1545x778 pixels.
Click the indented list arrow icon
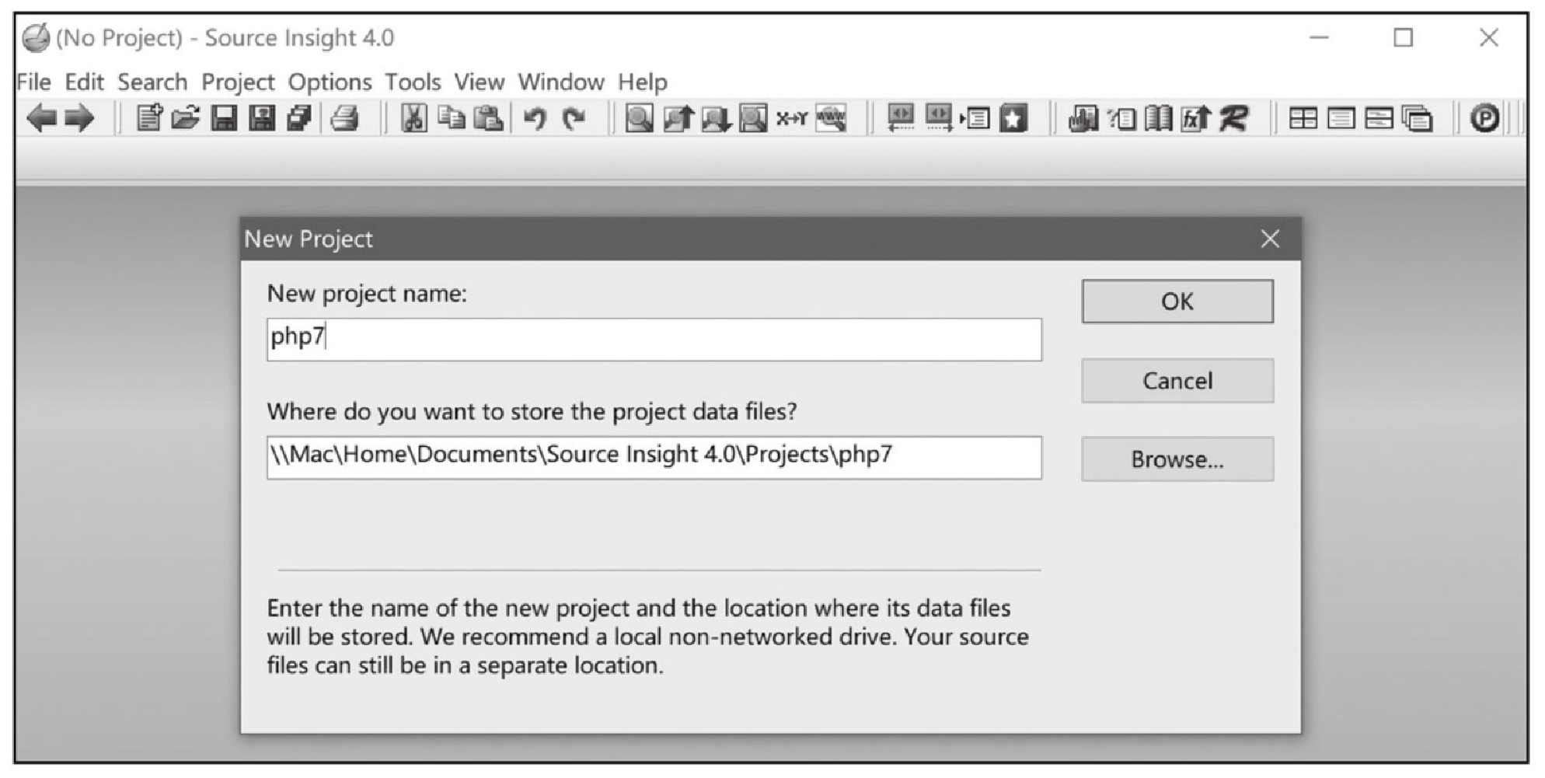tap(975, 118)
